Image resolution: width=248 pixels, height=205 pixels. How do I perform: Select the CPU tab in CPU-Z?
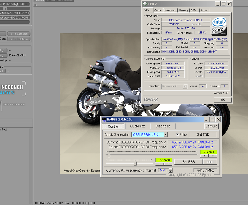(147, 10)
